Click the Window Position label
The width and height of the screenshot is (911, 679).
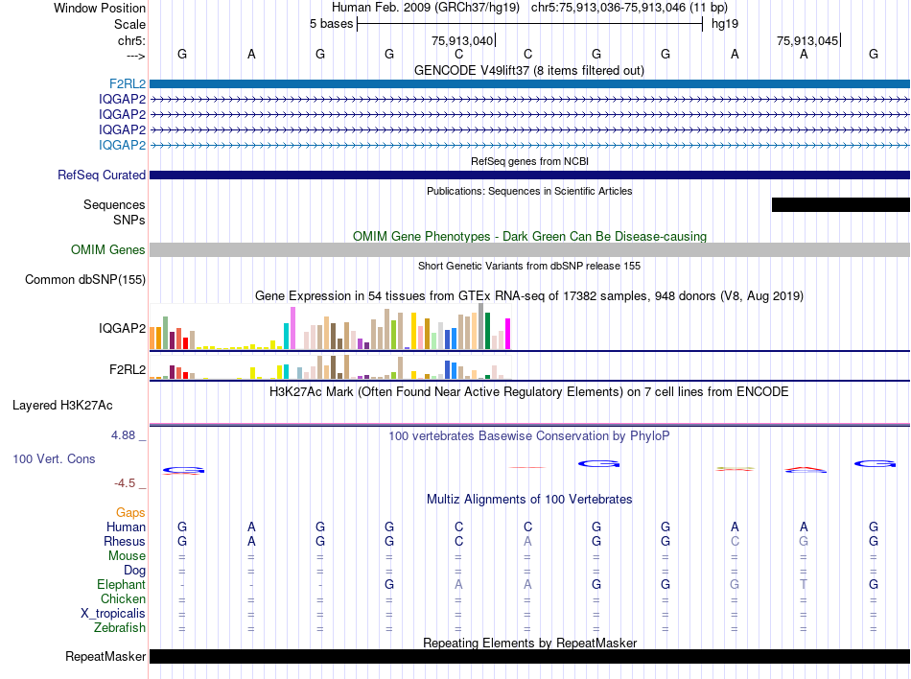[100, 8]
